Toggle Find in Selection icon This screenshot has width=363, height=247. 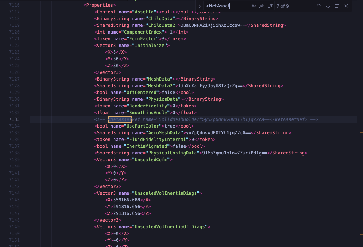click(x=337, y=6)
